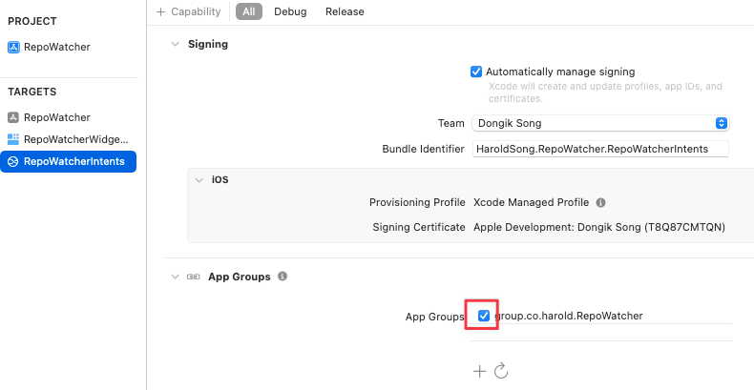Image resolution: width=754 pixels, height=390 pixels.
Task: Click the Bundle Identifier field
Action: point(600,149)
